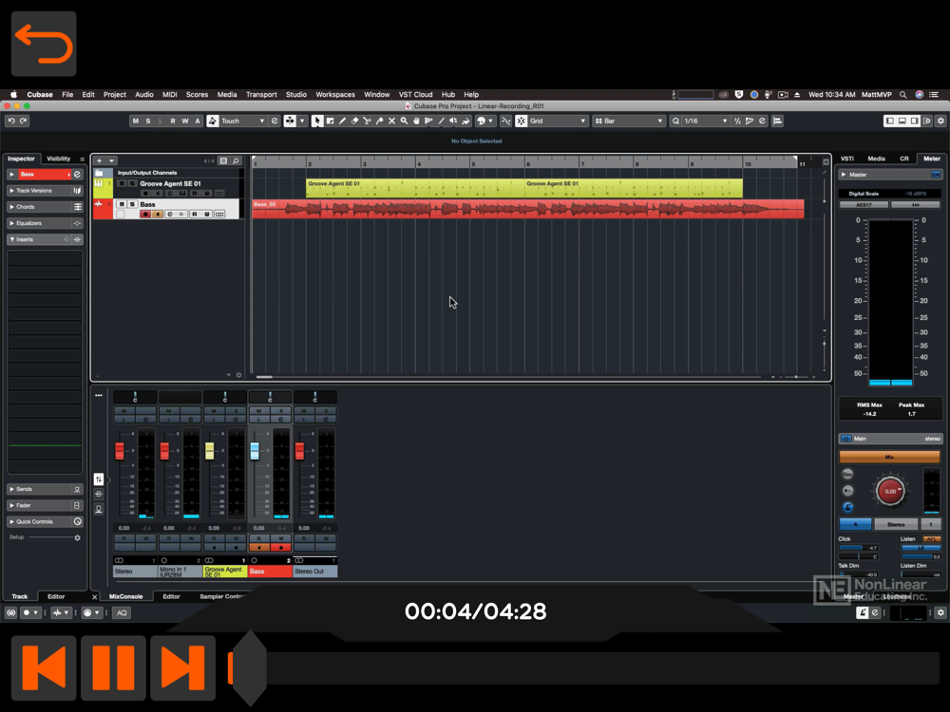Click the Stereo button in Control Room
The height and width of the screenshot is (712, 950).
(896, 524)
